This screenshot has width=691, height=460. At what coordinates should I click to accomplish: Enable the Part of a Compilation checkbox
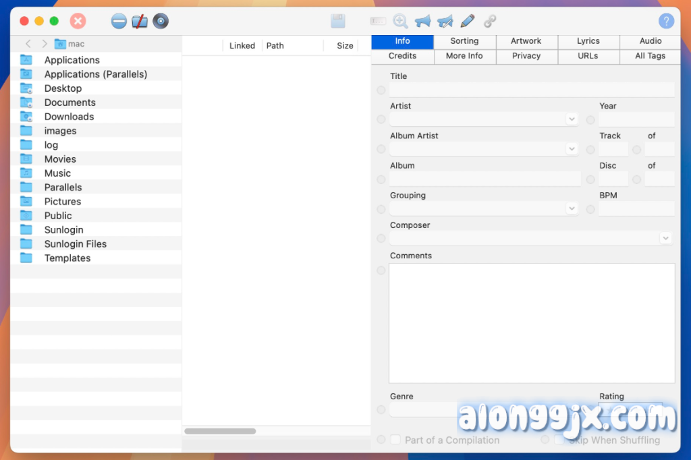coord(396,440)
